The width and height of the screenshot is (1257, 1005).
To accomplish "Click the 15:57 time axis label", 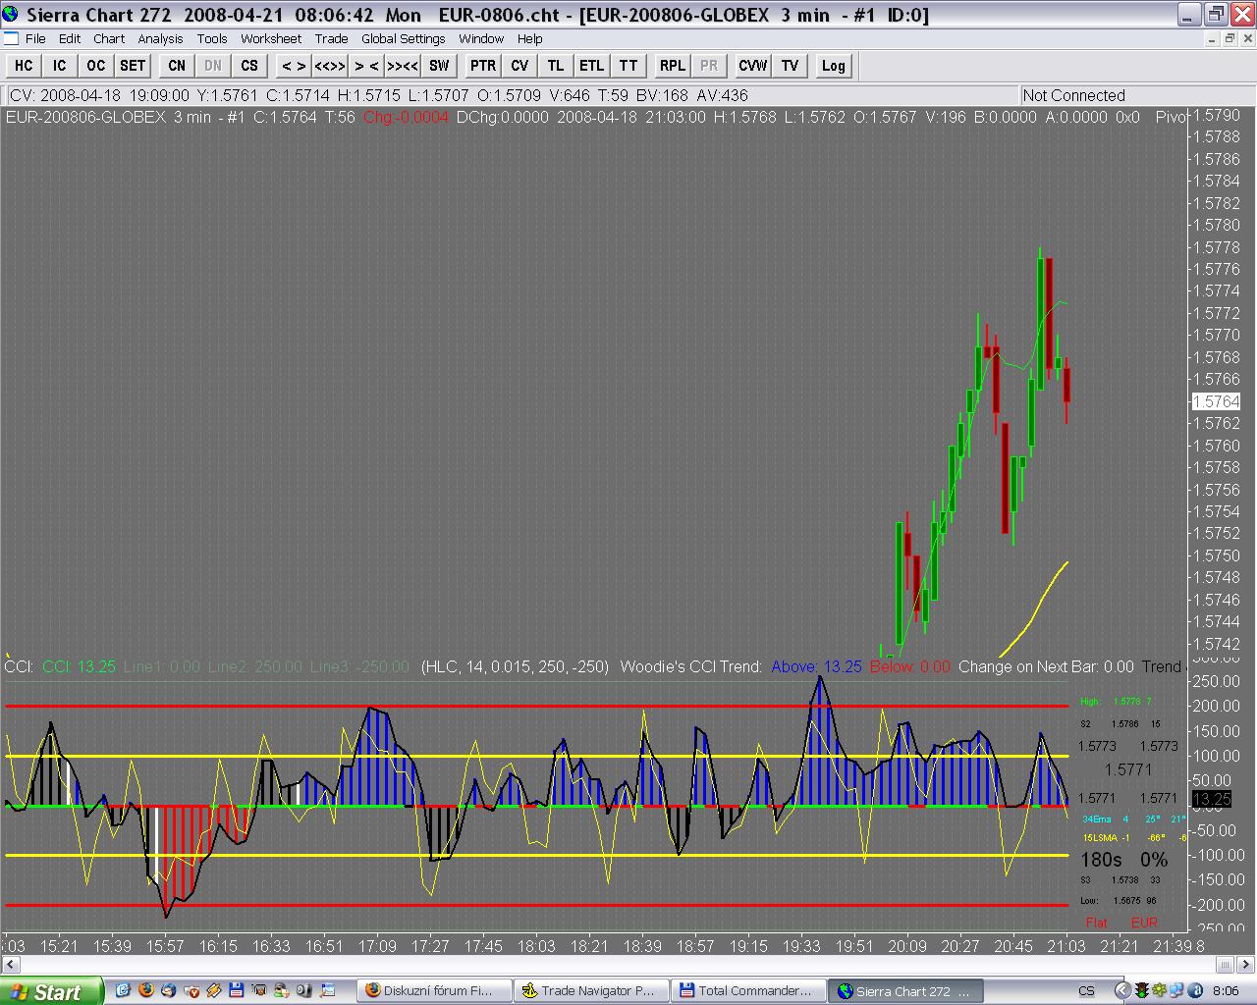I will (x=165, y=946).
